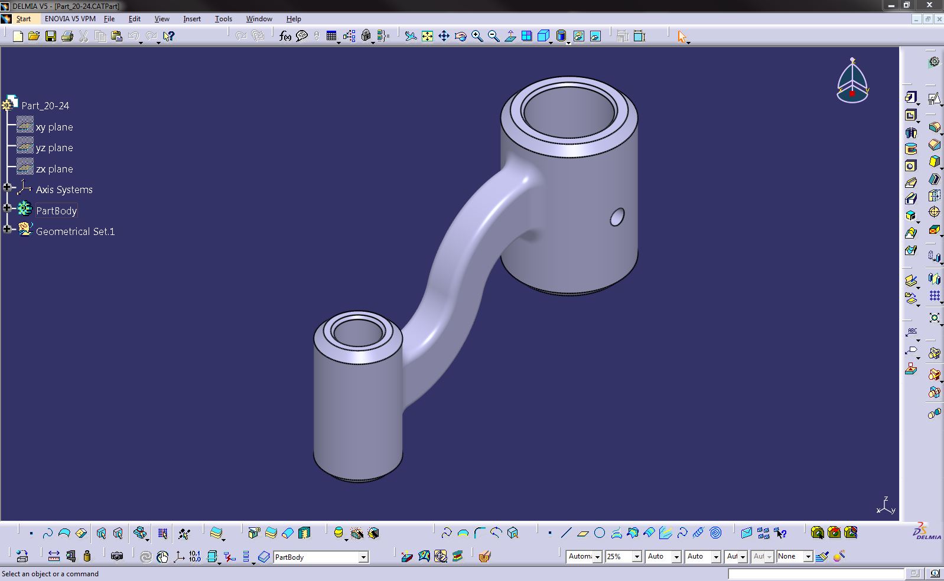The height and width of the screenshot is (581, 944).
Task: Open the ENOVIA V5 VPM menu
Action: click(x=70, y=19)
